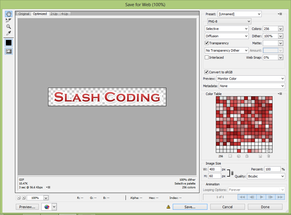Open the zoom level dropdown arrow
The image size is (291, 215).
[46, 198]
